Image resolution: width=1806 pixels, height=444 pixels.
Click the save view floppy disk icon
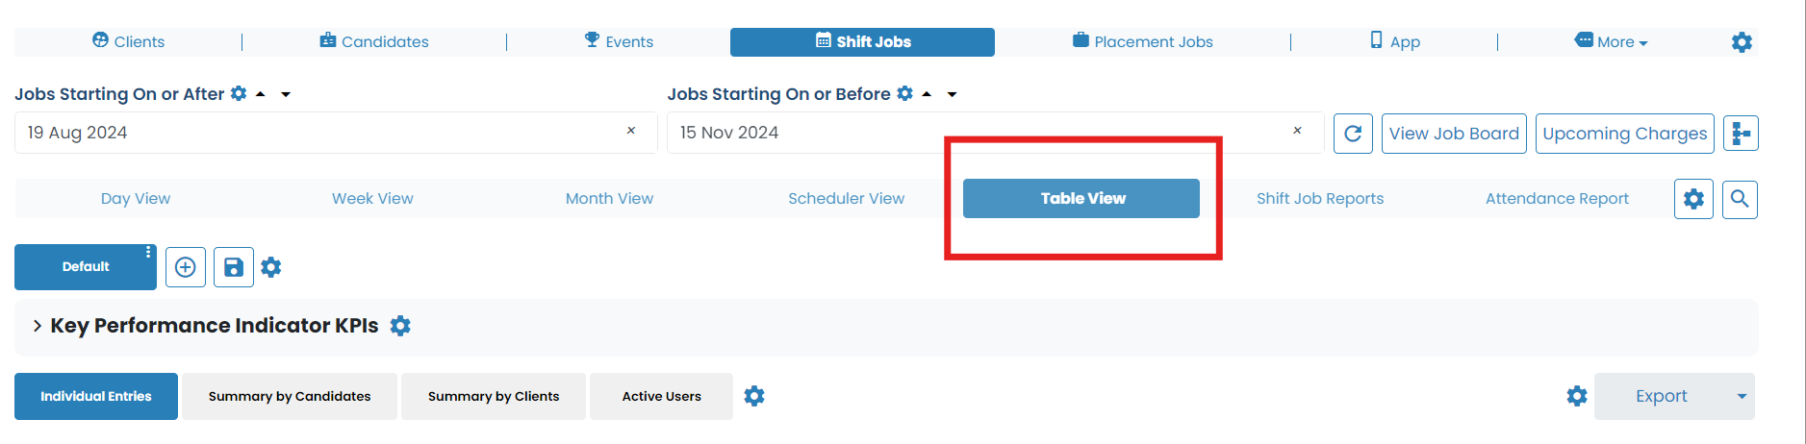(x=234, y=267)
